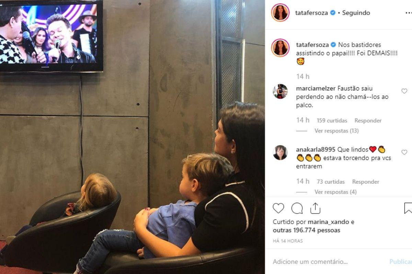View the 159 curtidas on the first comment

[x=332, y=121]
